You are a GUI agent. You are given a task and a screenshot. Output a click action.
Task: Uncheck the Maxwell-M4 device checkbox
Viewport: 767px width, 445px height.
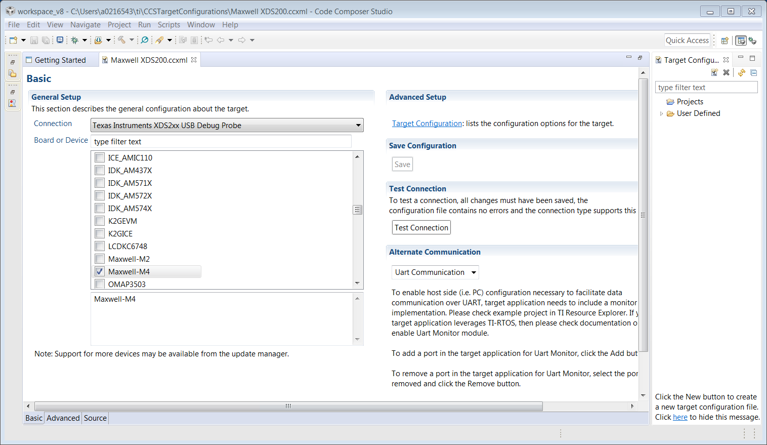pos(100,271)
